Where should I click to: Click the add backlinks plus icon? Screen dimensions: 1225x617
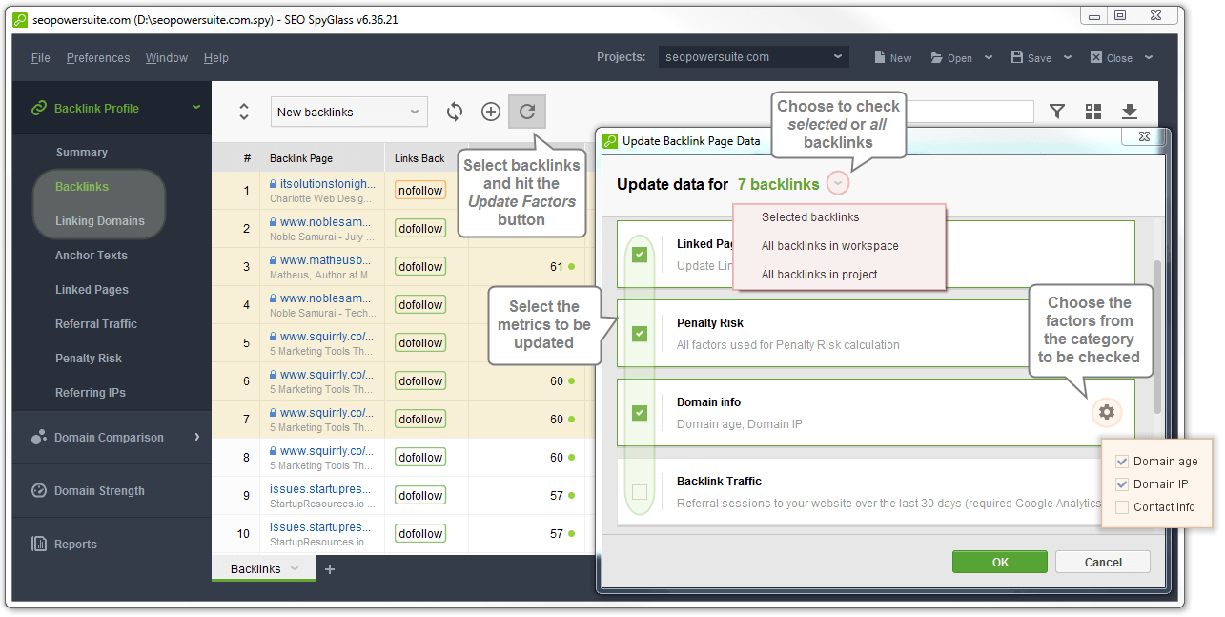490,112
